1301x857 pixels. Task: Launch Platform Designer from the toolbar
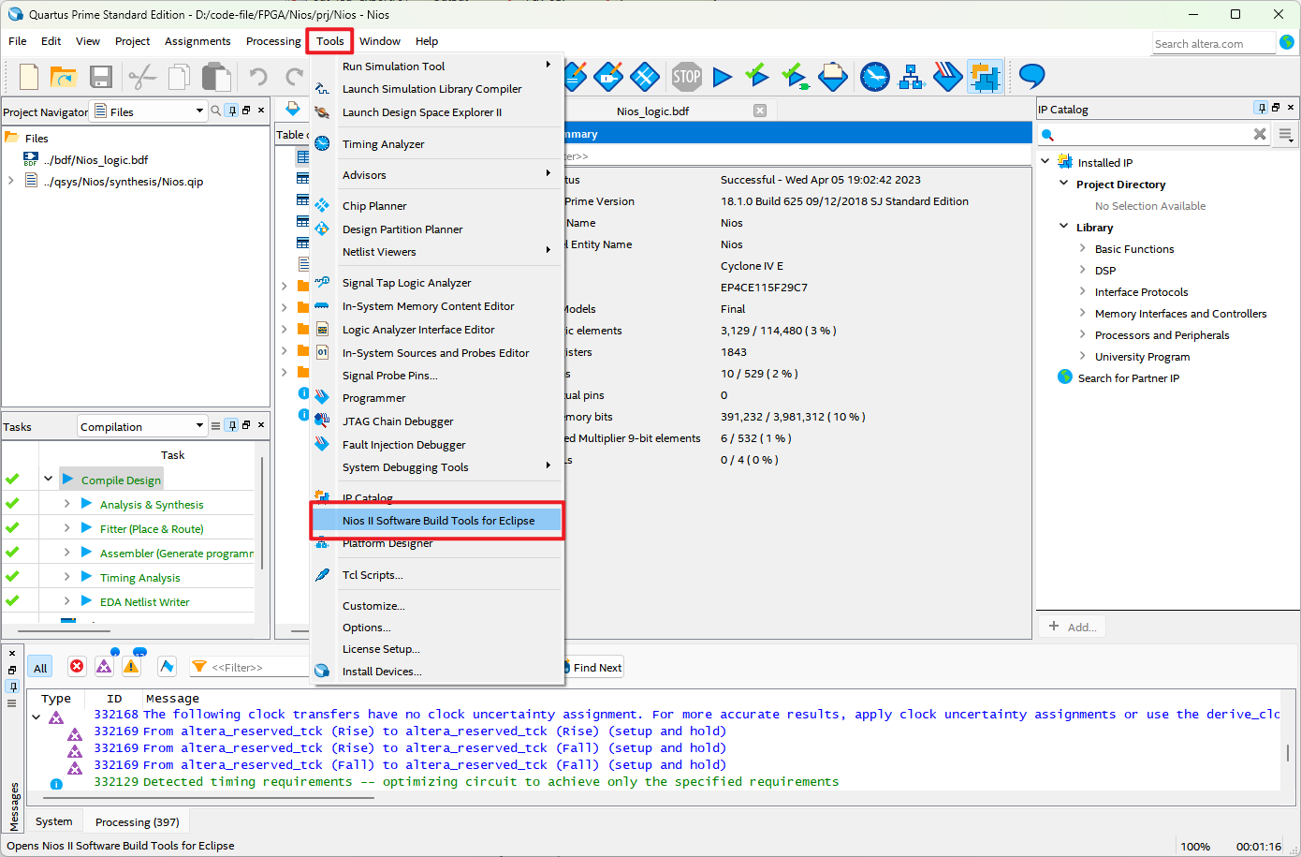point(912,77)
